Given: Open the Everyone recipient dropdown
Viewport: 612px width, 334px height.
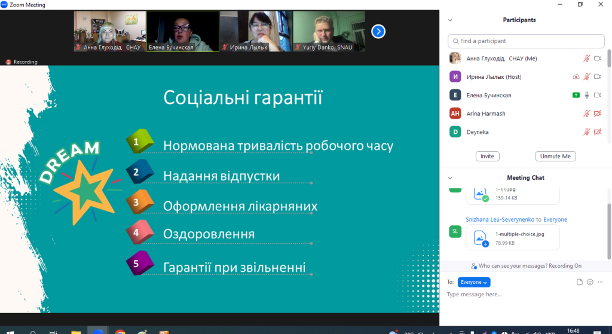Looking at the screenshot, I should (474, 282).
